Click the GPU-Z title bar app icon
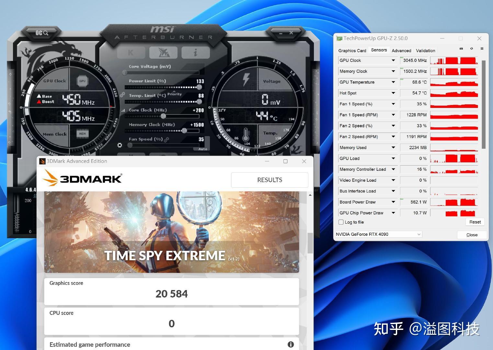This screenshot has height=350, width=493. [339, 38]
